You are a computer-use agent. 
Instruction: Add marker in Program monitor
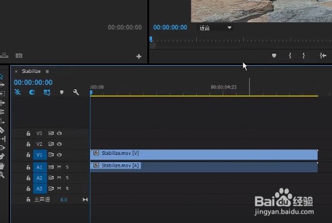click(274, 55)
